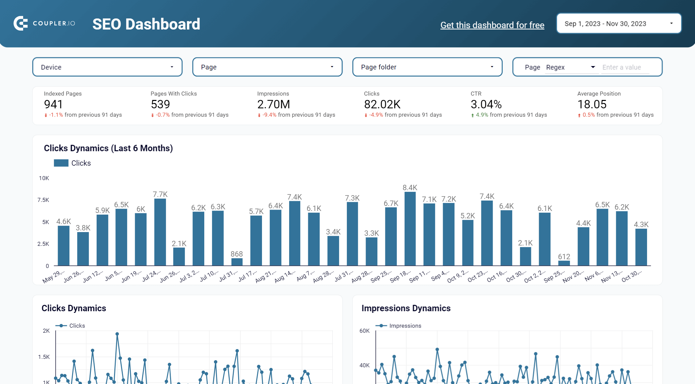Expand the Page filter dropdown
The image size is (695, 384).
(267, 67)
